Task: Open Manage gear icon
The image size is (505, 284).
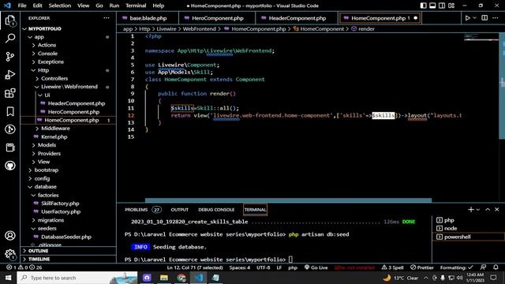Action: click(x=10, y=254)
